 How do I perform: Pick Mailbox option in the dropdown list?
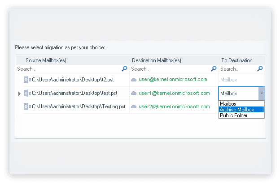tap(228, 104)
